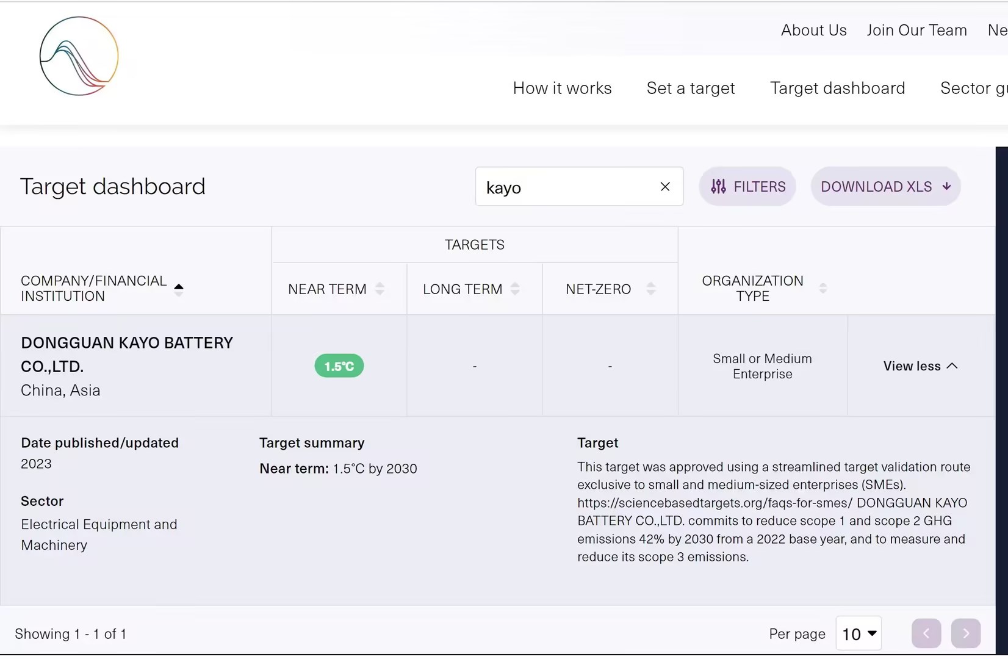
Task: Open the FILTERS panel
Action: tap(747, 187)
